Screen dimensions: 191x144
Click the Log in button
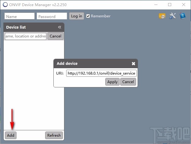pyautogui.click(x=77, y=16)
